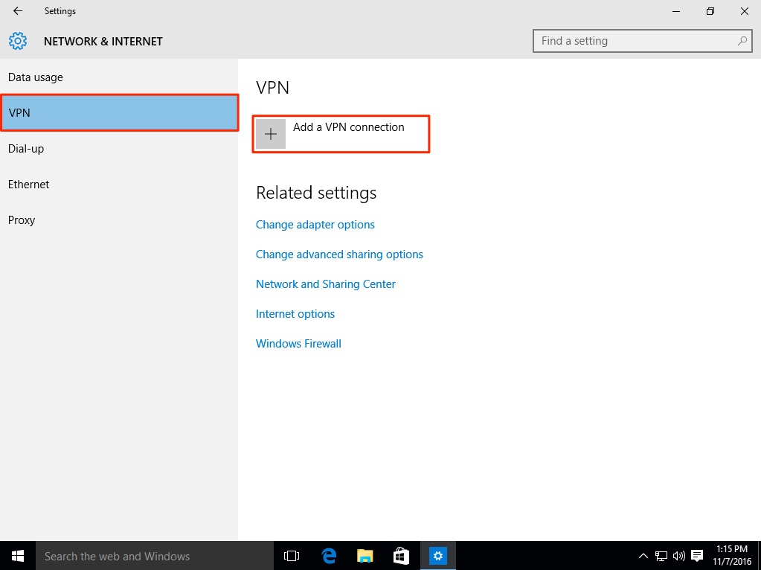
Task: Open Task View from the taskbar
Action: coord(292,556)
